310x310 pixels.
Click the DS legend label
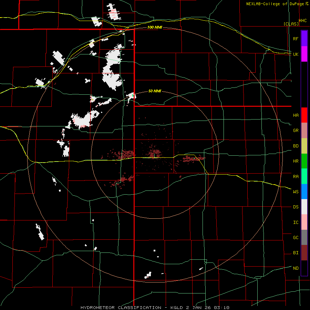pos(296,207)
